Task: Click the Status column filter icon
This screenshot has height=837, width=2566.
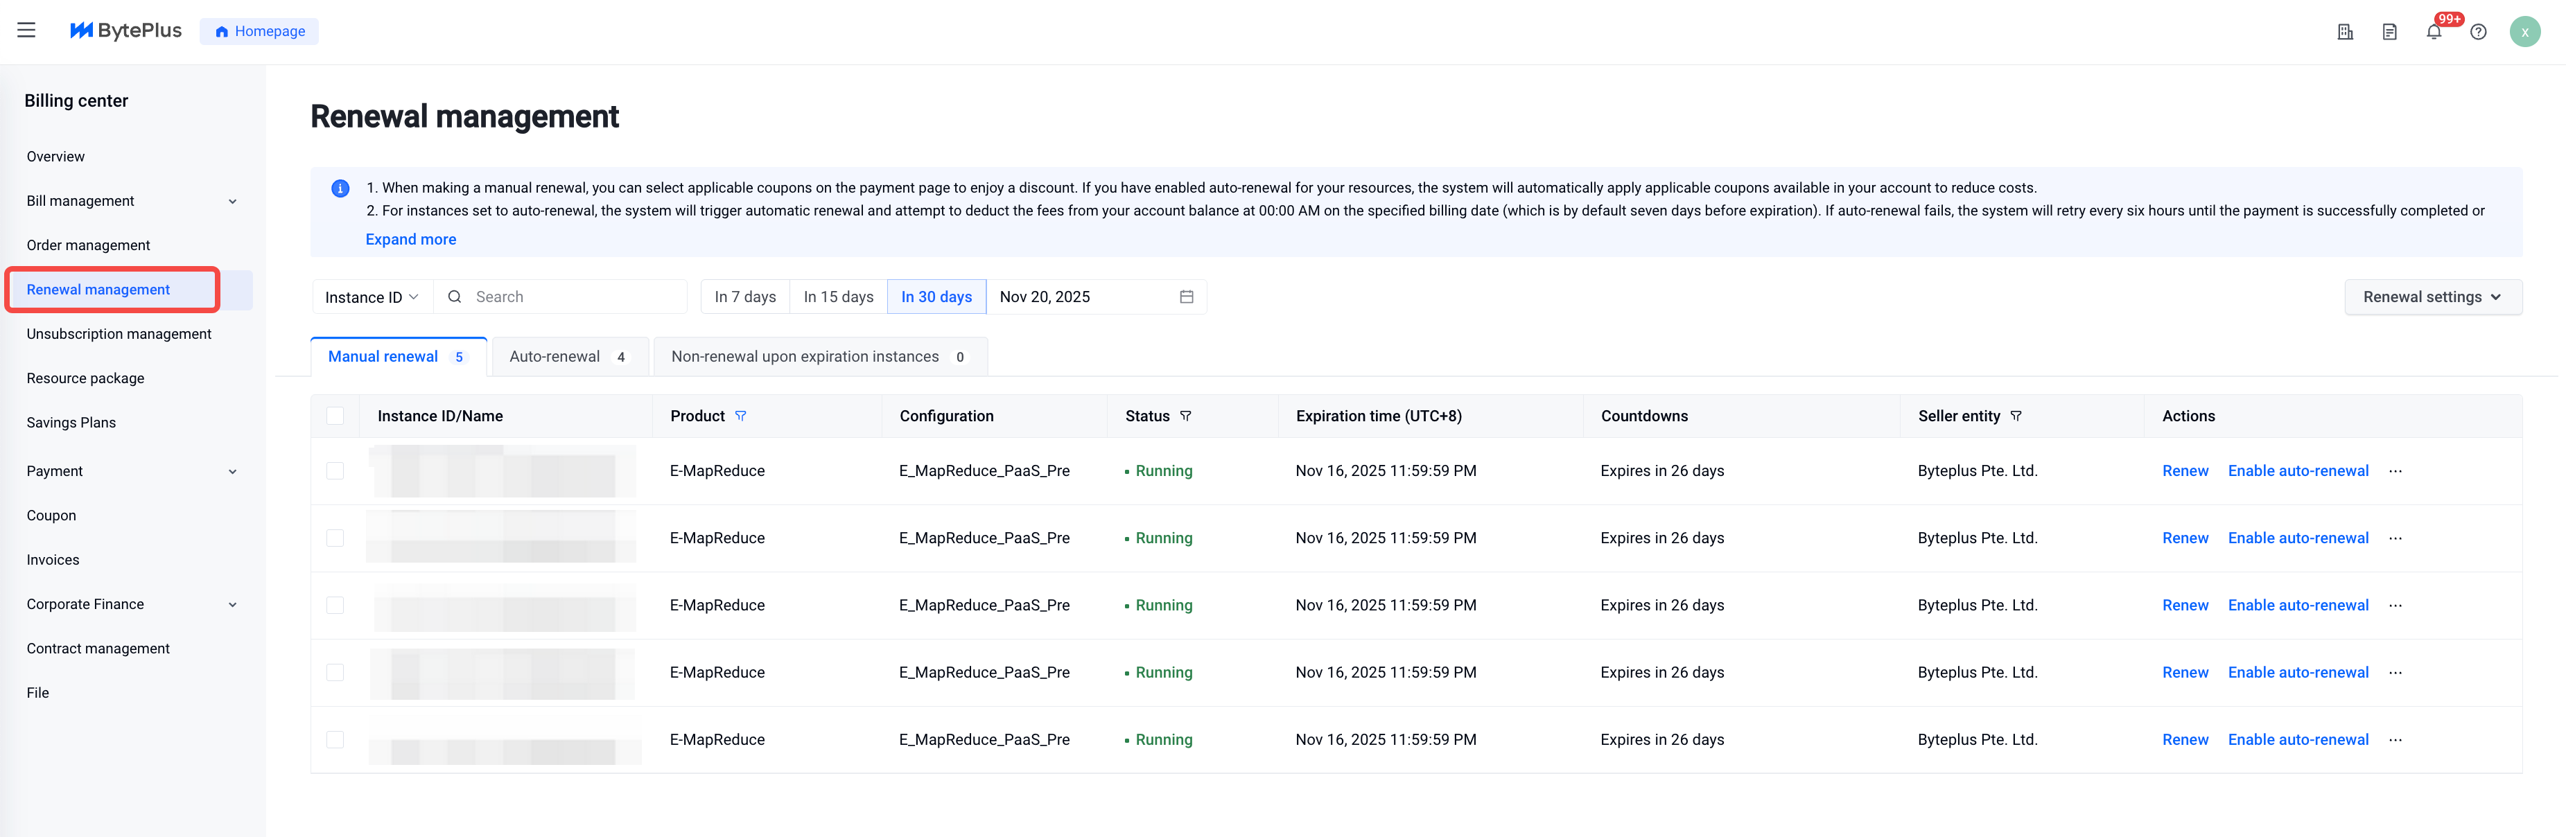Action: pyautogui.click(x=1185, y=416)
